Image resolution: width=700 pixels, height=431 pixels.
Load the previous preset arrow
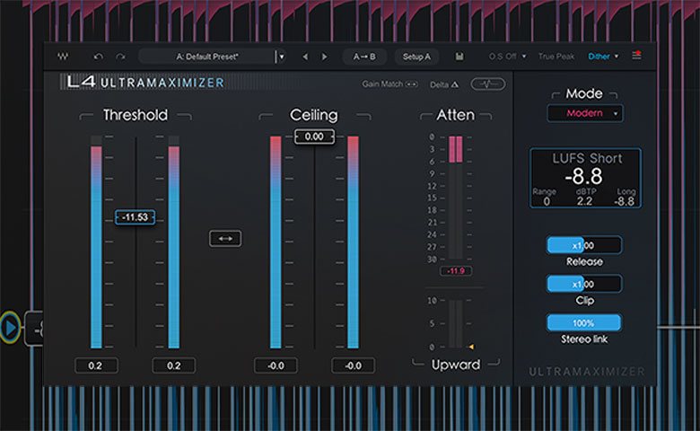pyautogui.click(x=305, y=57)
